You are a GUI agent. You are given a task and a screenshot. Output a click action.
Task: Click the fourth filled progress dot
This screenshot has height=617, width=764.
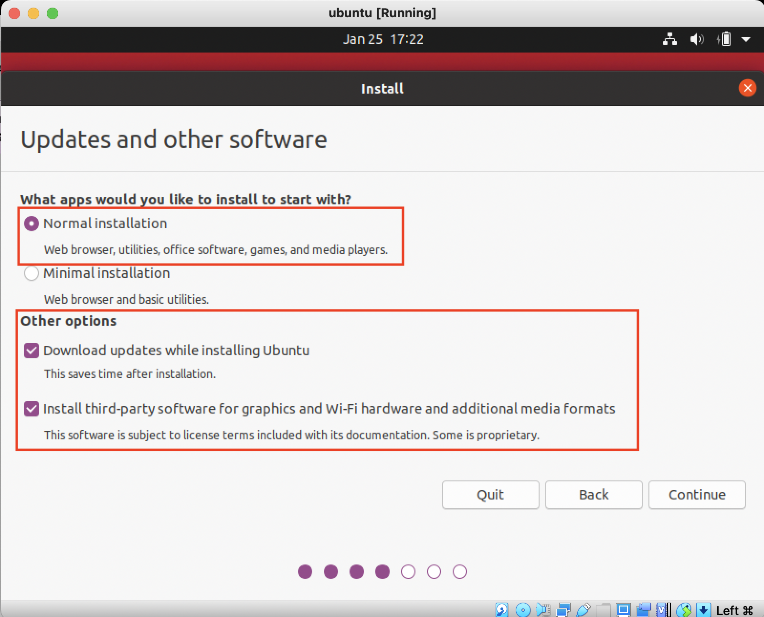tap(382, 572)
